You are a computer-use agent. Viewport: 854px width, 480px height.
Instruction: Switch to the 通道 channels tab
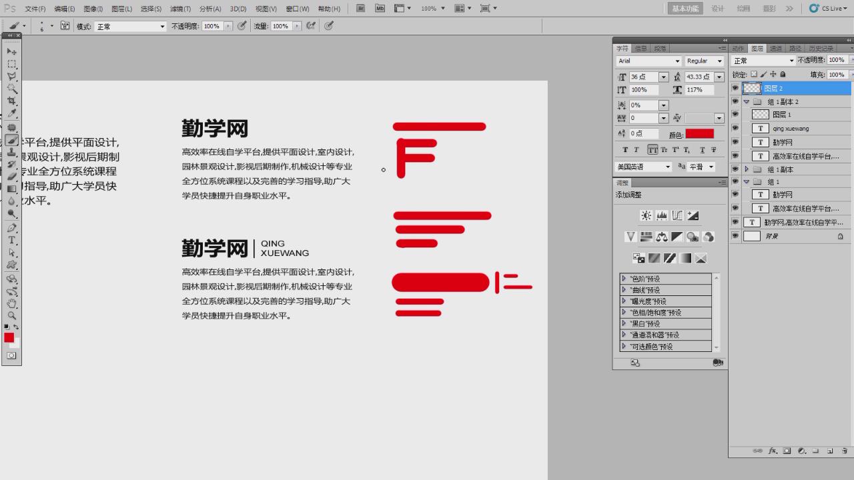pos(776,49)
